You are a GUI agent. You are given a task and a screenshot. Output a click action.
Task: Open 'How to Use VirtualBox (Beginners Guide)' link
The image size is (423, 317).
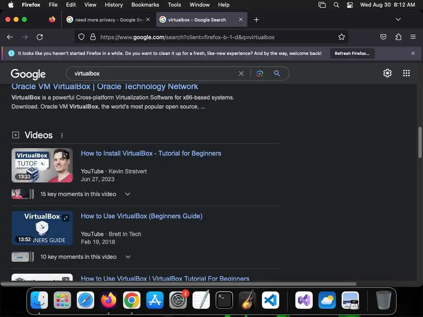pyautogui.click(x=142, y=216)
